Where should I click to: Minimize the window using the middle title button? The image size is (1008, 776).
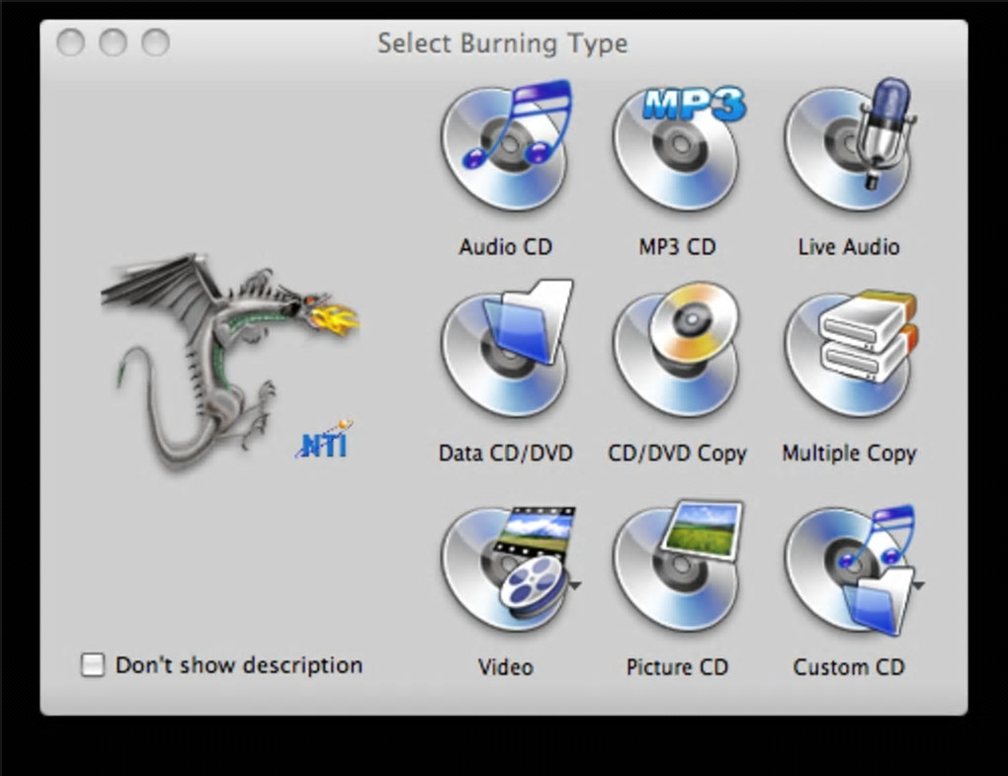(x=113, y=43)
